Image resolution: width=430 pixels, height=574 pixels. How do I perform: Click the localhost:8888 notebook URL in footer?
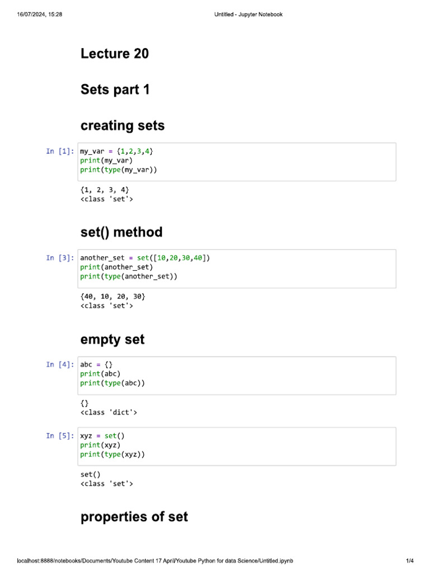pos(155,561)
